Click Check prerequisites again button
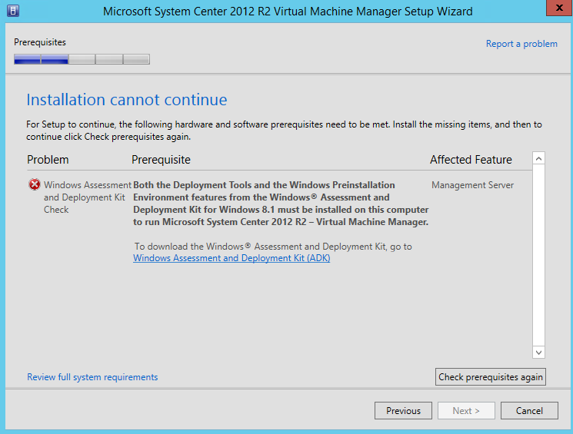The height and width of the screenshot is (434, 573). click(x=491, y=377)
